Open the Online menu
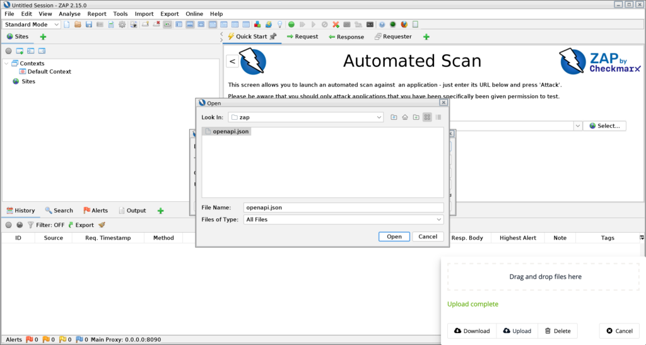The image size is (646, 345). point(194,14)
